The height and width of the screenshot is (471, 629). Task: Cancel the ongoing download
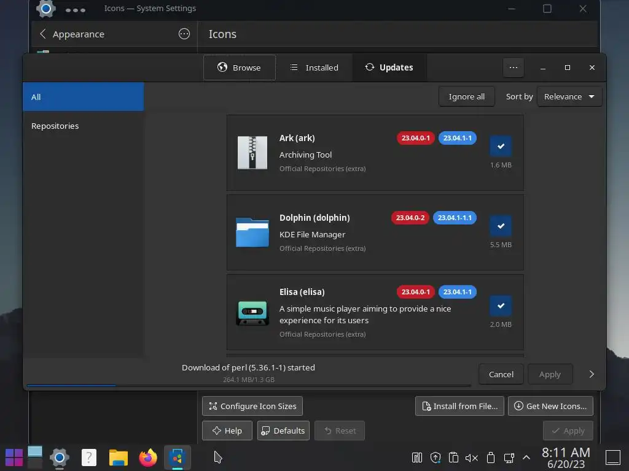pos(501,374)
